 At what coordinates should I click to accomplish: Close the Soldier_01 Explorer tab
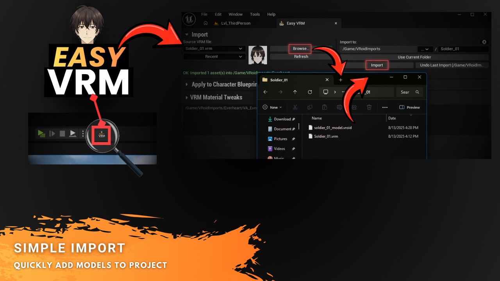(x=327, y=80)
